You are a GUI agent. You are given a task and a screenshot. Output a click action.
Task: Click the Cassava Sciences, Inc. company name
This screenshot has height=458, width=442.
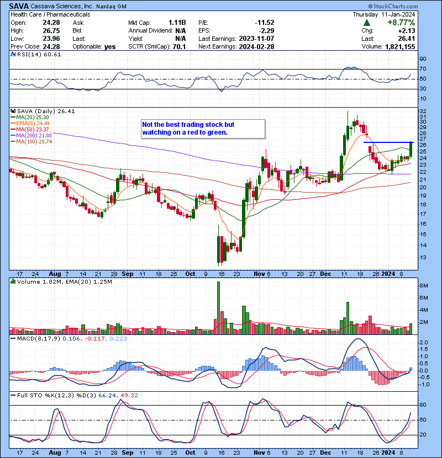pyautogui.click(x=62, y=7)
